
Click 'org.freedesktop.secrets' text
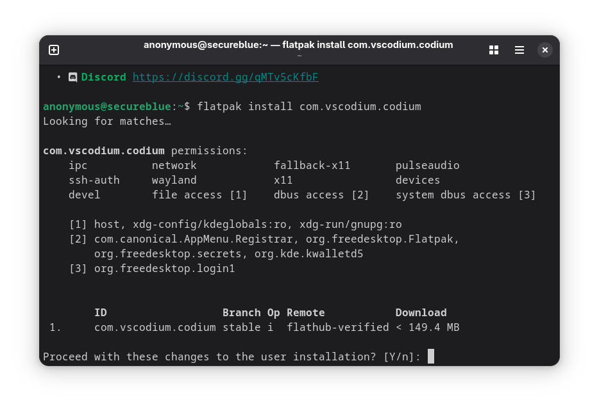(x=167, y=254)
